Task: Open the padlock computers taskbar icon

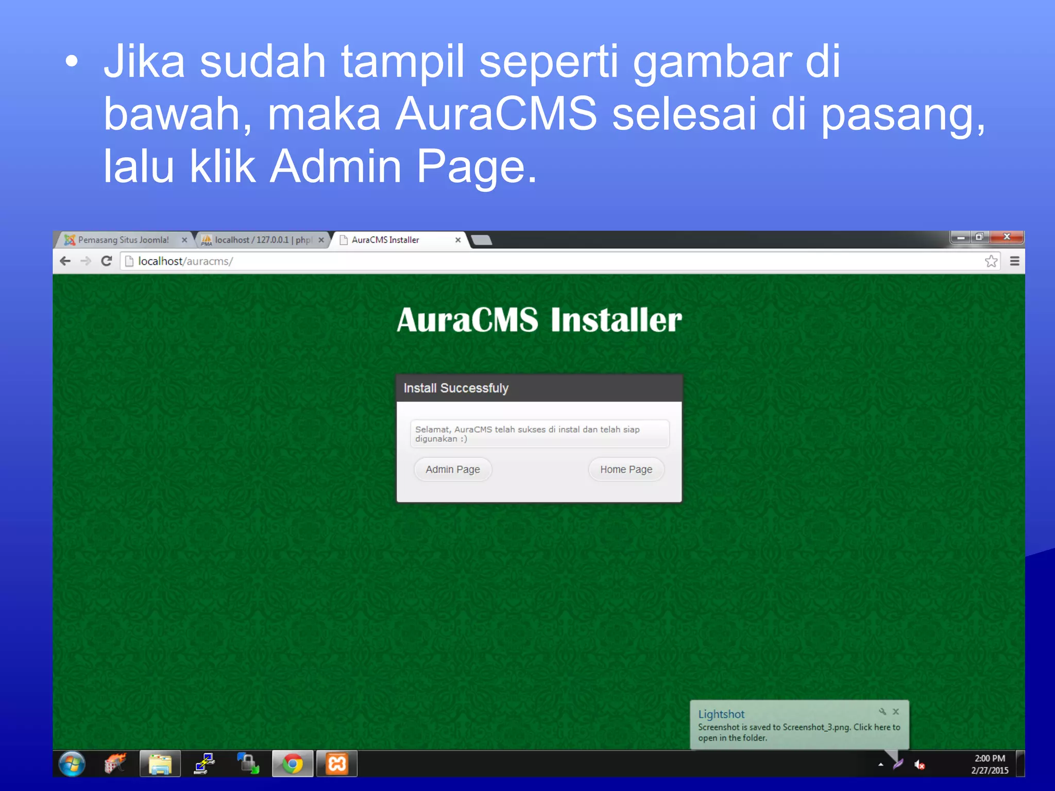Action: tap(248, 764)
